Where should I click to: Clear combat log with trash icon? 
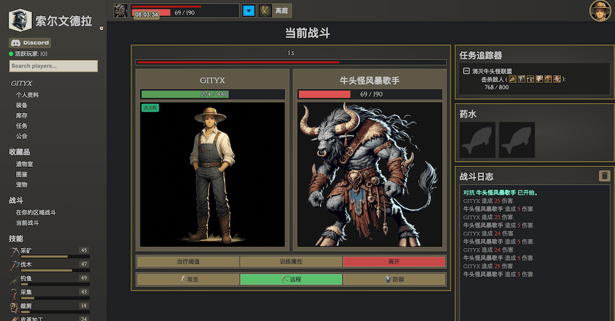tap(604, 176)
